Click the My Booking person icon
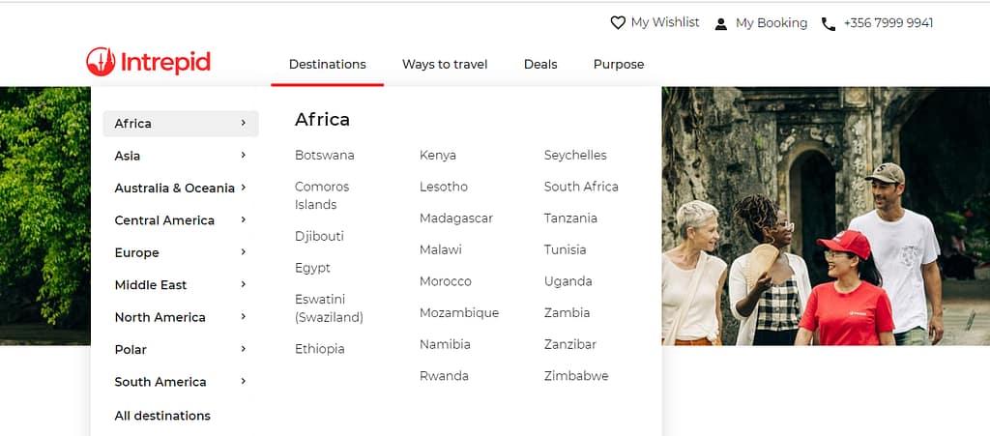This screenshot has width=990, height=436. point(720,23)
